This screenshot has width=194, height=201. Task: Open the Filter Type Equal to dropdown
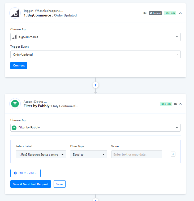89,154
